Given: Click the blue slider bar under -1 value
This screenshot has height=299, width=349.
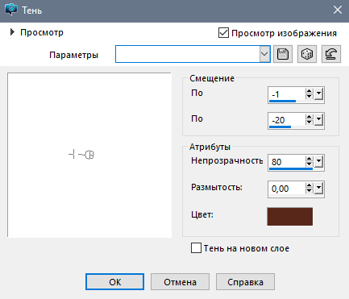Looking at the screenshot, I should click(x=282, y=102).
